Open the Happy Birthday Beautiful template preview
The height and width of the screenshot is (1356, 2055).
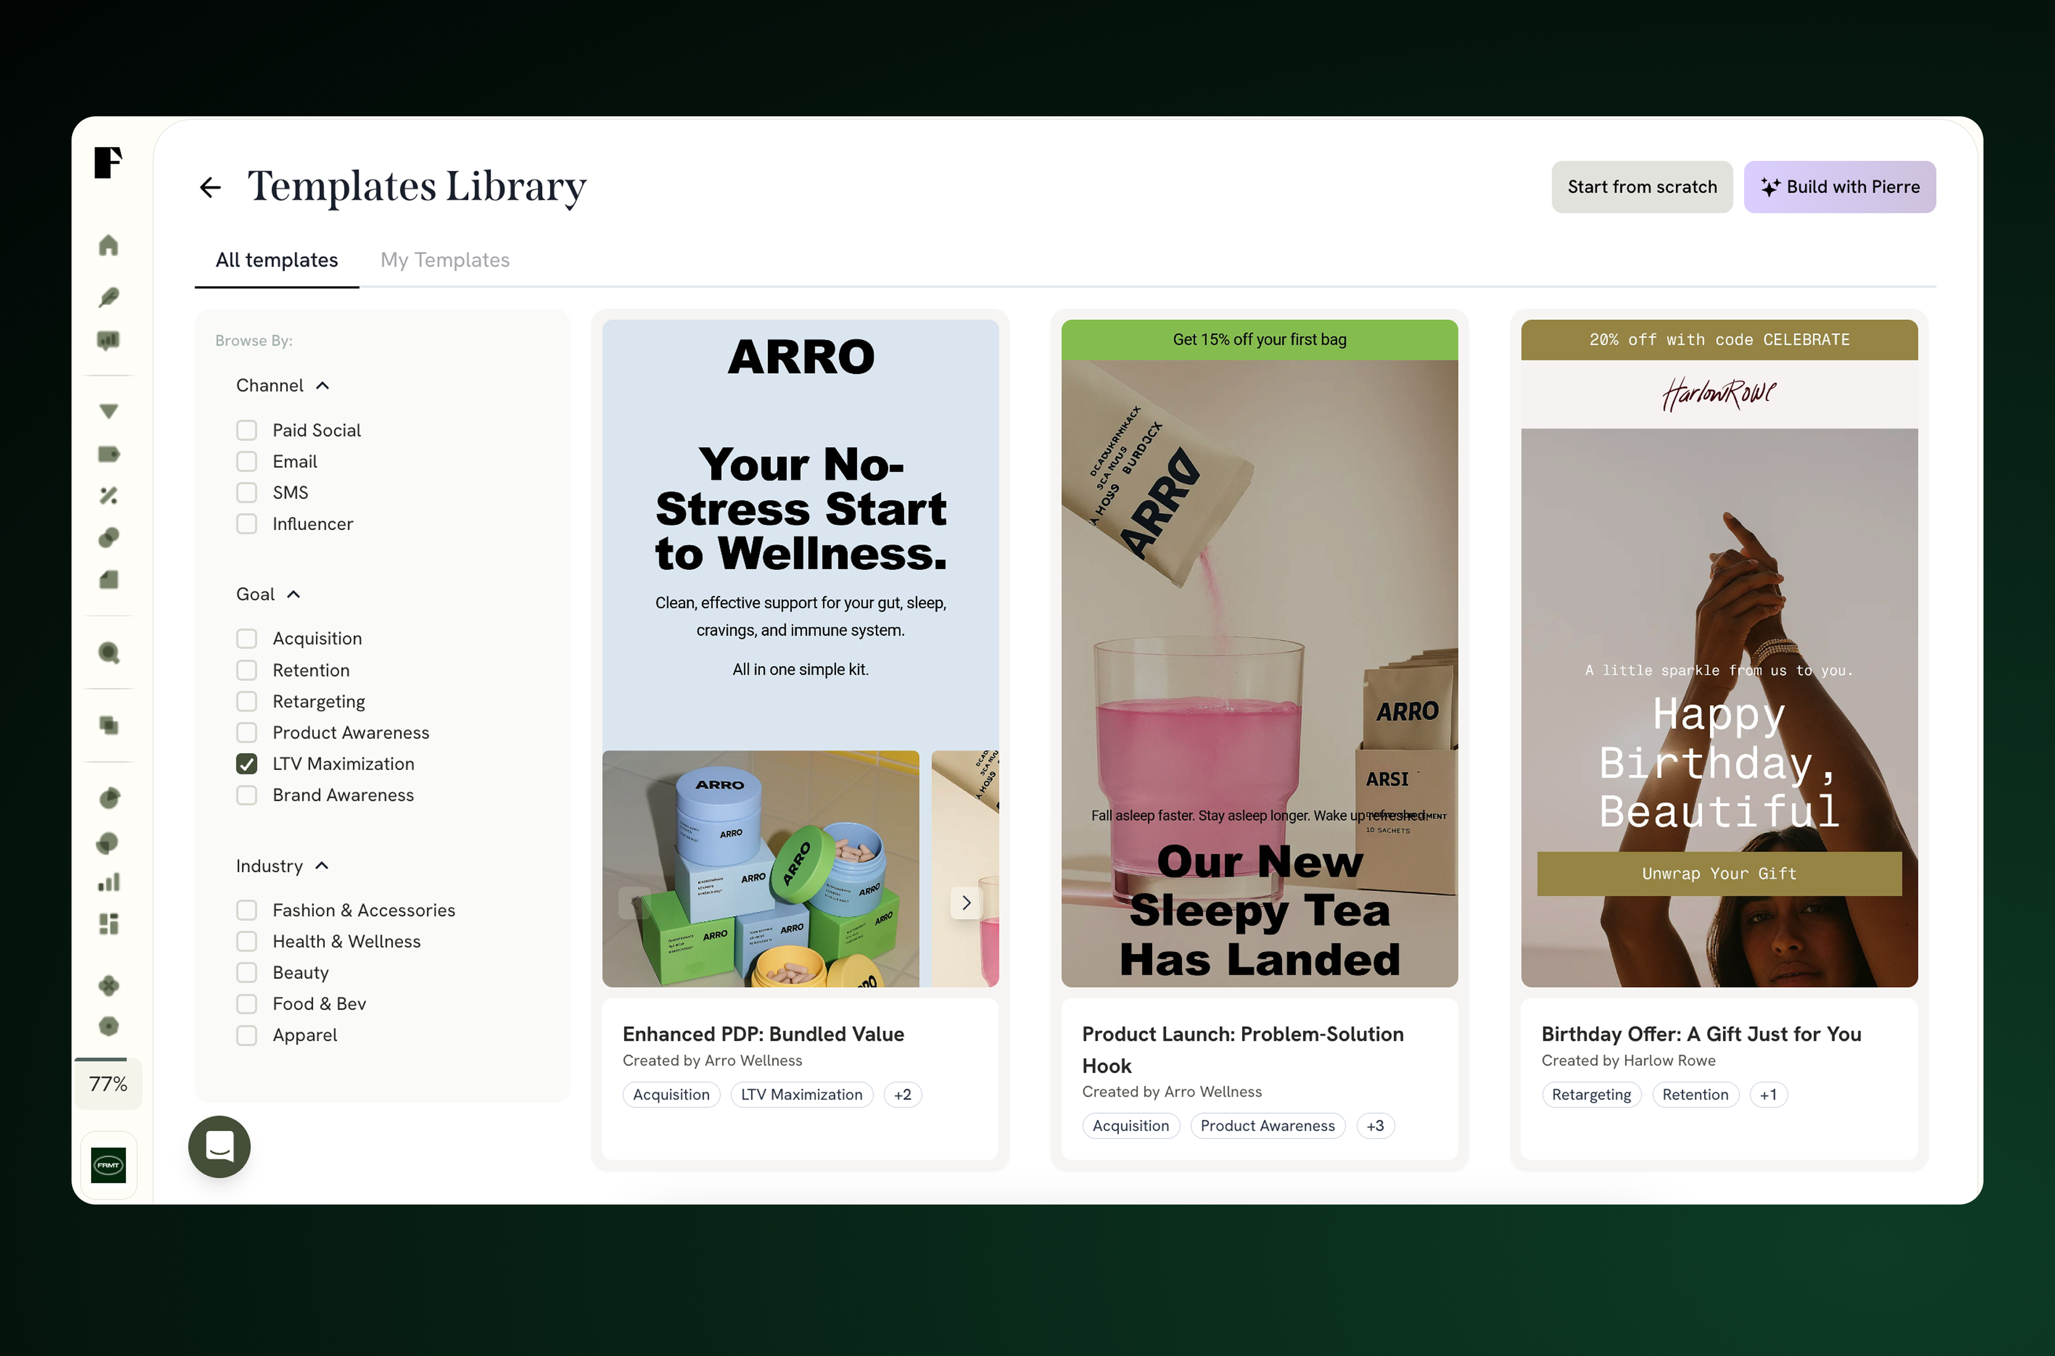[1719, 654]
